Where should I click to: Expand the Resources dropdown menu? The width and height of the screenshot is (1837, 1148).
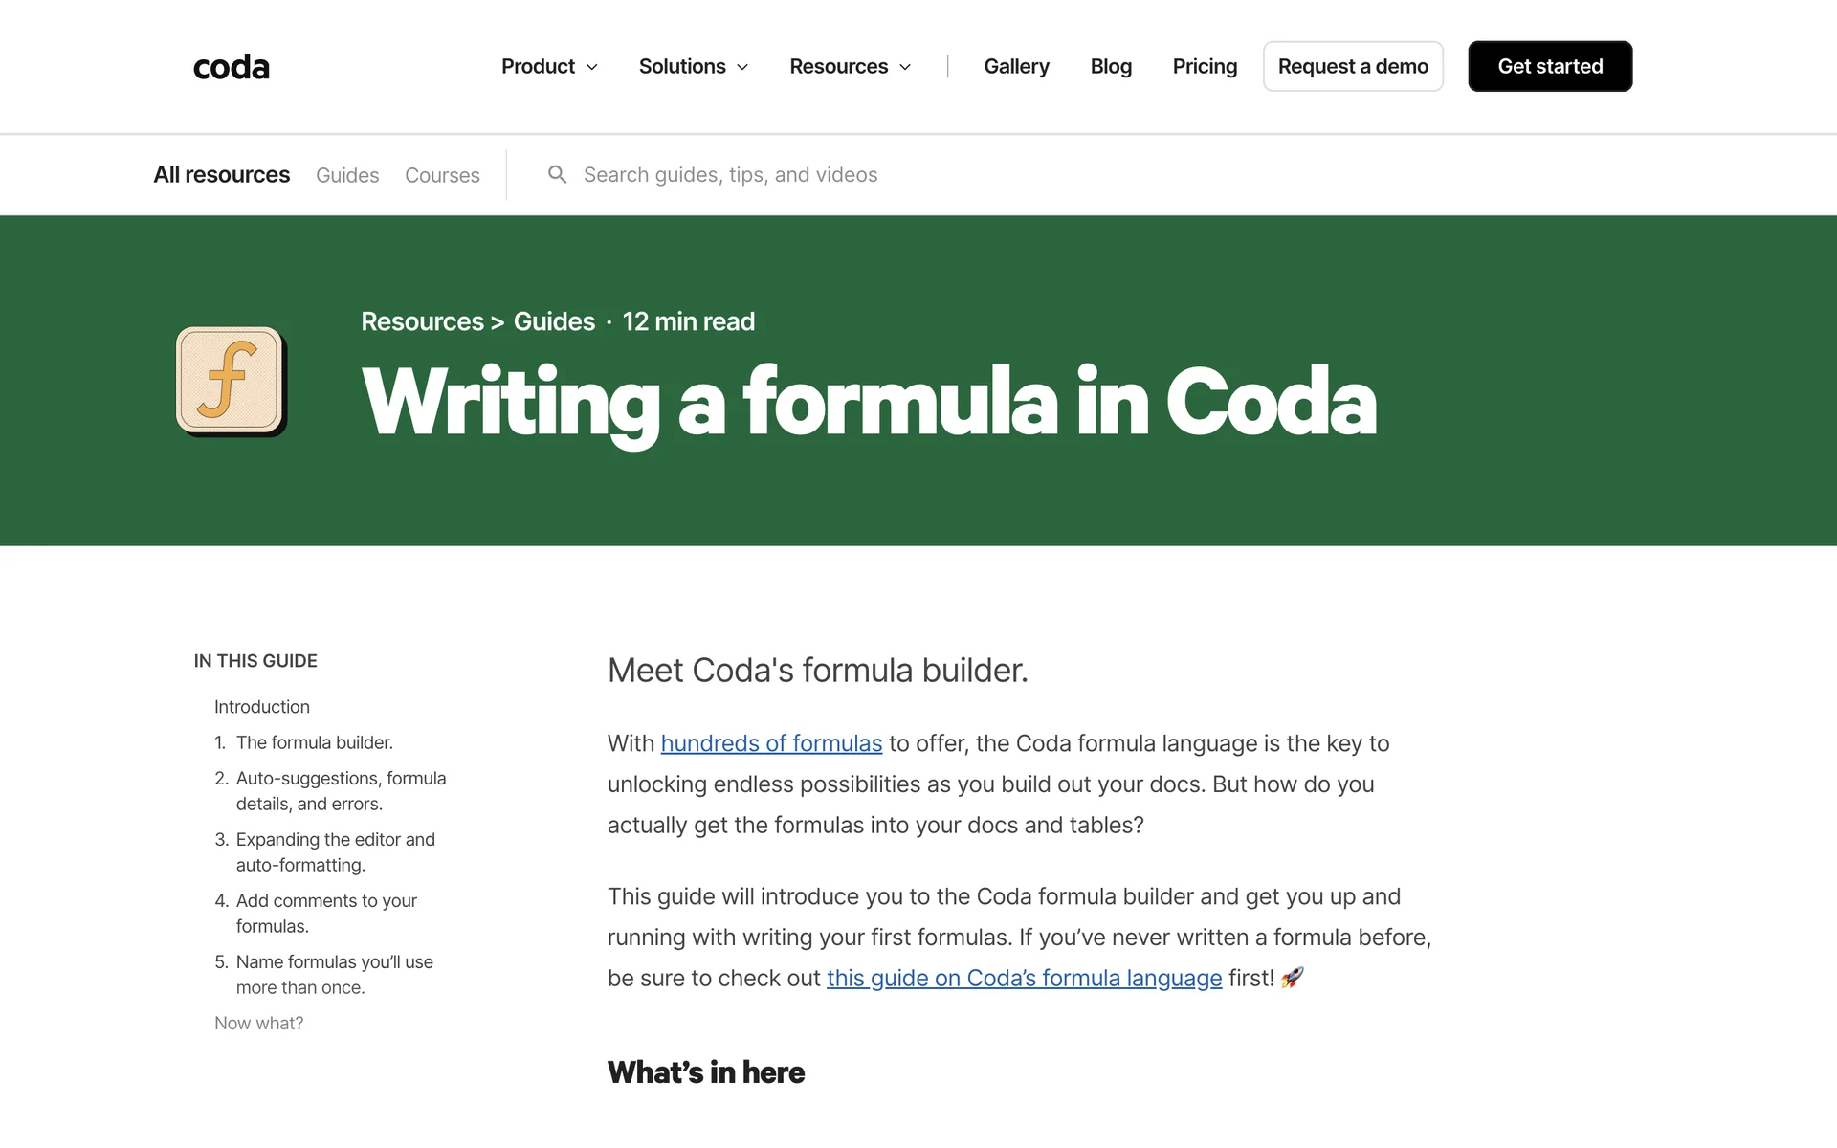(x=850, y=67)
